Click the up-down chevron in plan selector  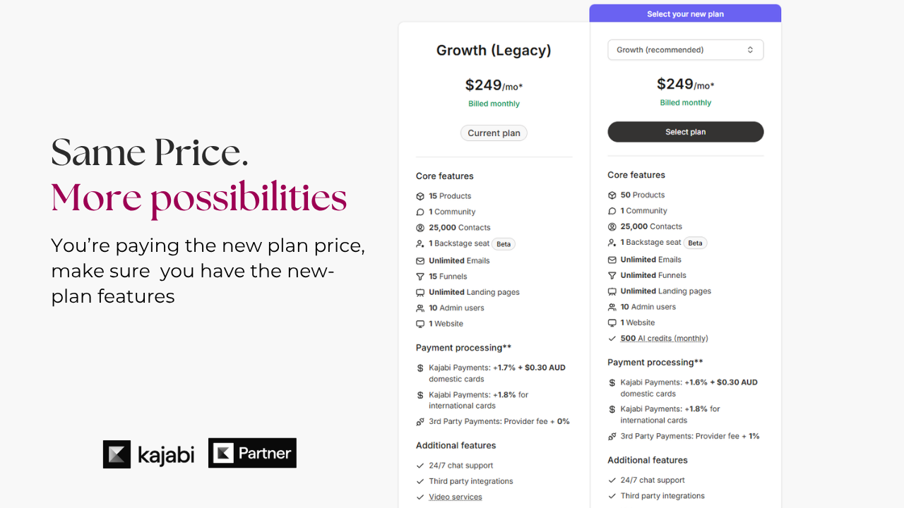pyautogui.click(x=750, y=50)
